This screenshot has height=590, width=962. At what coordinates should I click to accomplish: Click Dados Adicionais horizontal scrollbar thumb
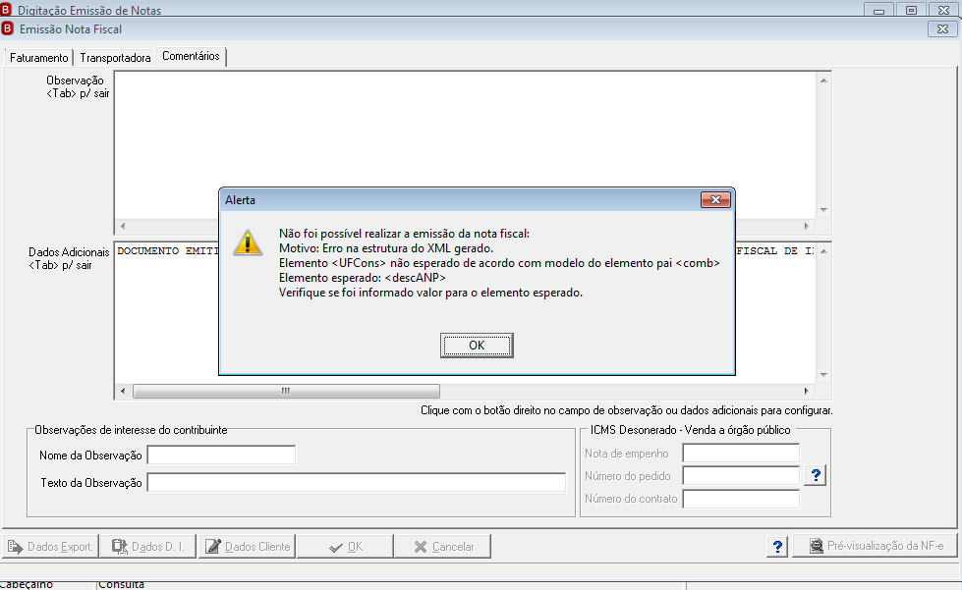(286, 391)
